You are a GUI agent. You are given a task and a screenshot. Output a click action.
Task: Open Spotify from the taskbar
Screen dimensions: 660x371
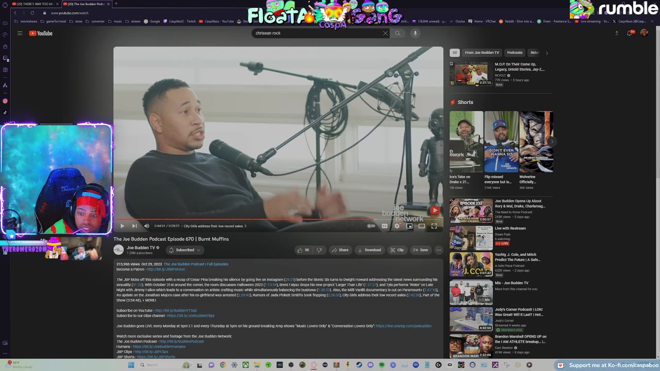pyautogui.click(x=382, y=365)
